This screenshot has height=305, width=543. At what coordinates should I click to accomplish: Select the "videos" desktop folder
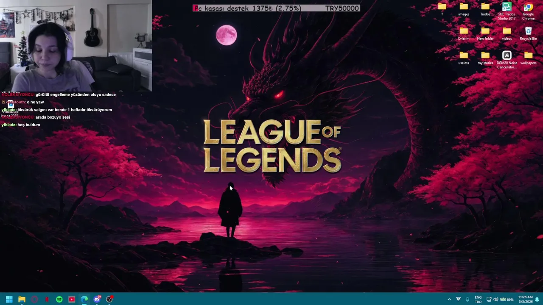507,33
